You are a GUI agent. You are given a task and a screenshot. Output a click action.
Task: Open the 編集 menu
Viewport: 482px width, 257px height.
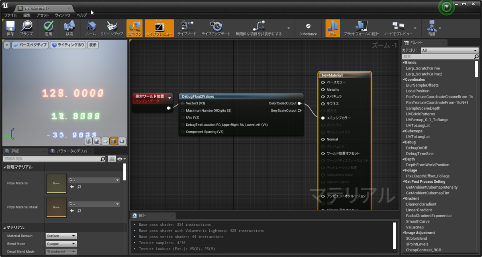tap(27, 15)
